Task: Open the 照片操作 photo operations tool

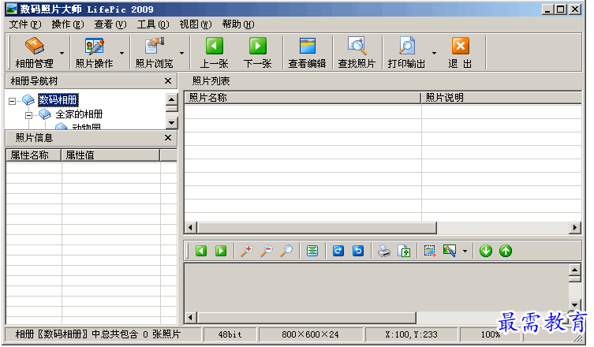Action: [x=94, y=52]
